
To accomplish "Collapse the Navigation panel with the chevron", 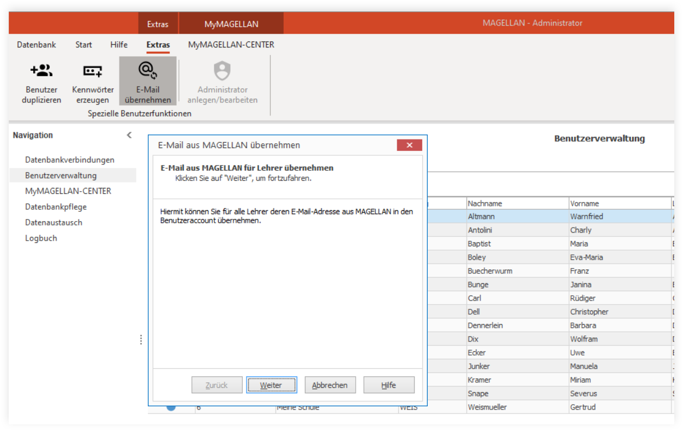I will tap(129, 135).
